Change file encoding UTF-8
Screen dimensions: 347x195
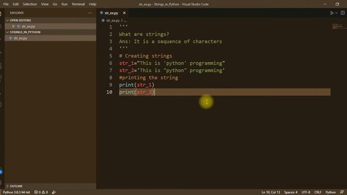coord(306,192)
